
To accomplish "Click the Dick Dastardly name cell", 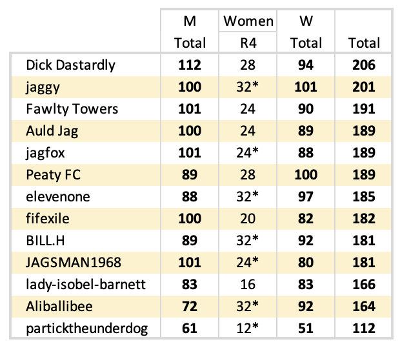I will pos(70,65).
